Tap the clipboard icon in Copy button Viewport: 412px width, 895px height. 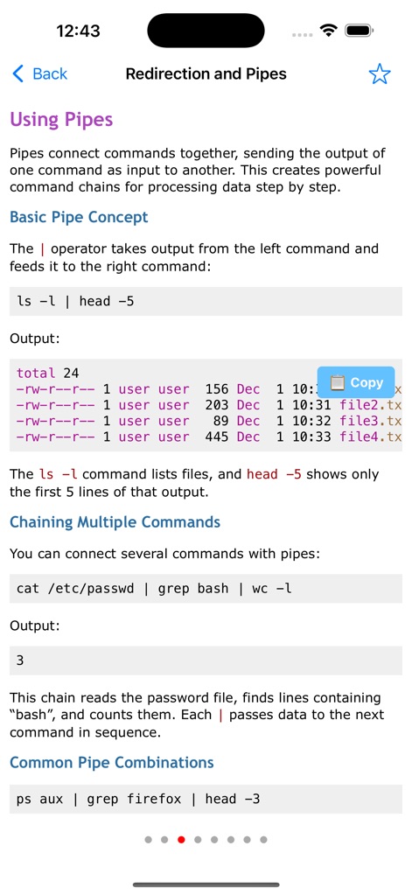click(338, 382)
